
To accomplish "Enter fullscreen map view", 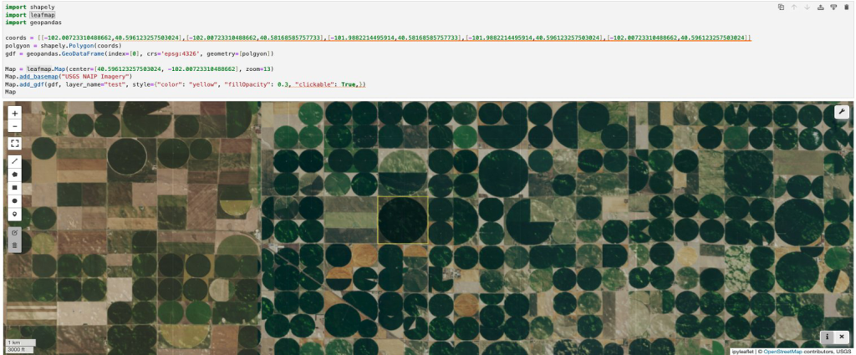I will (14, 144).
